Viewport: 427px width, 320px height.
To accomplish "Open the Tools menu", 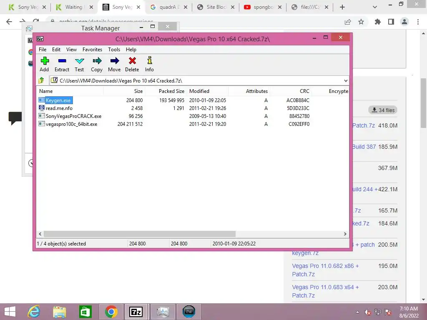I will (x=114, y=50).
